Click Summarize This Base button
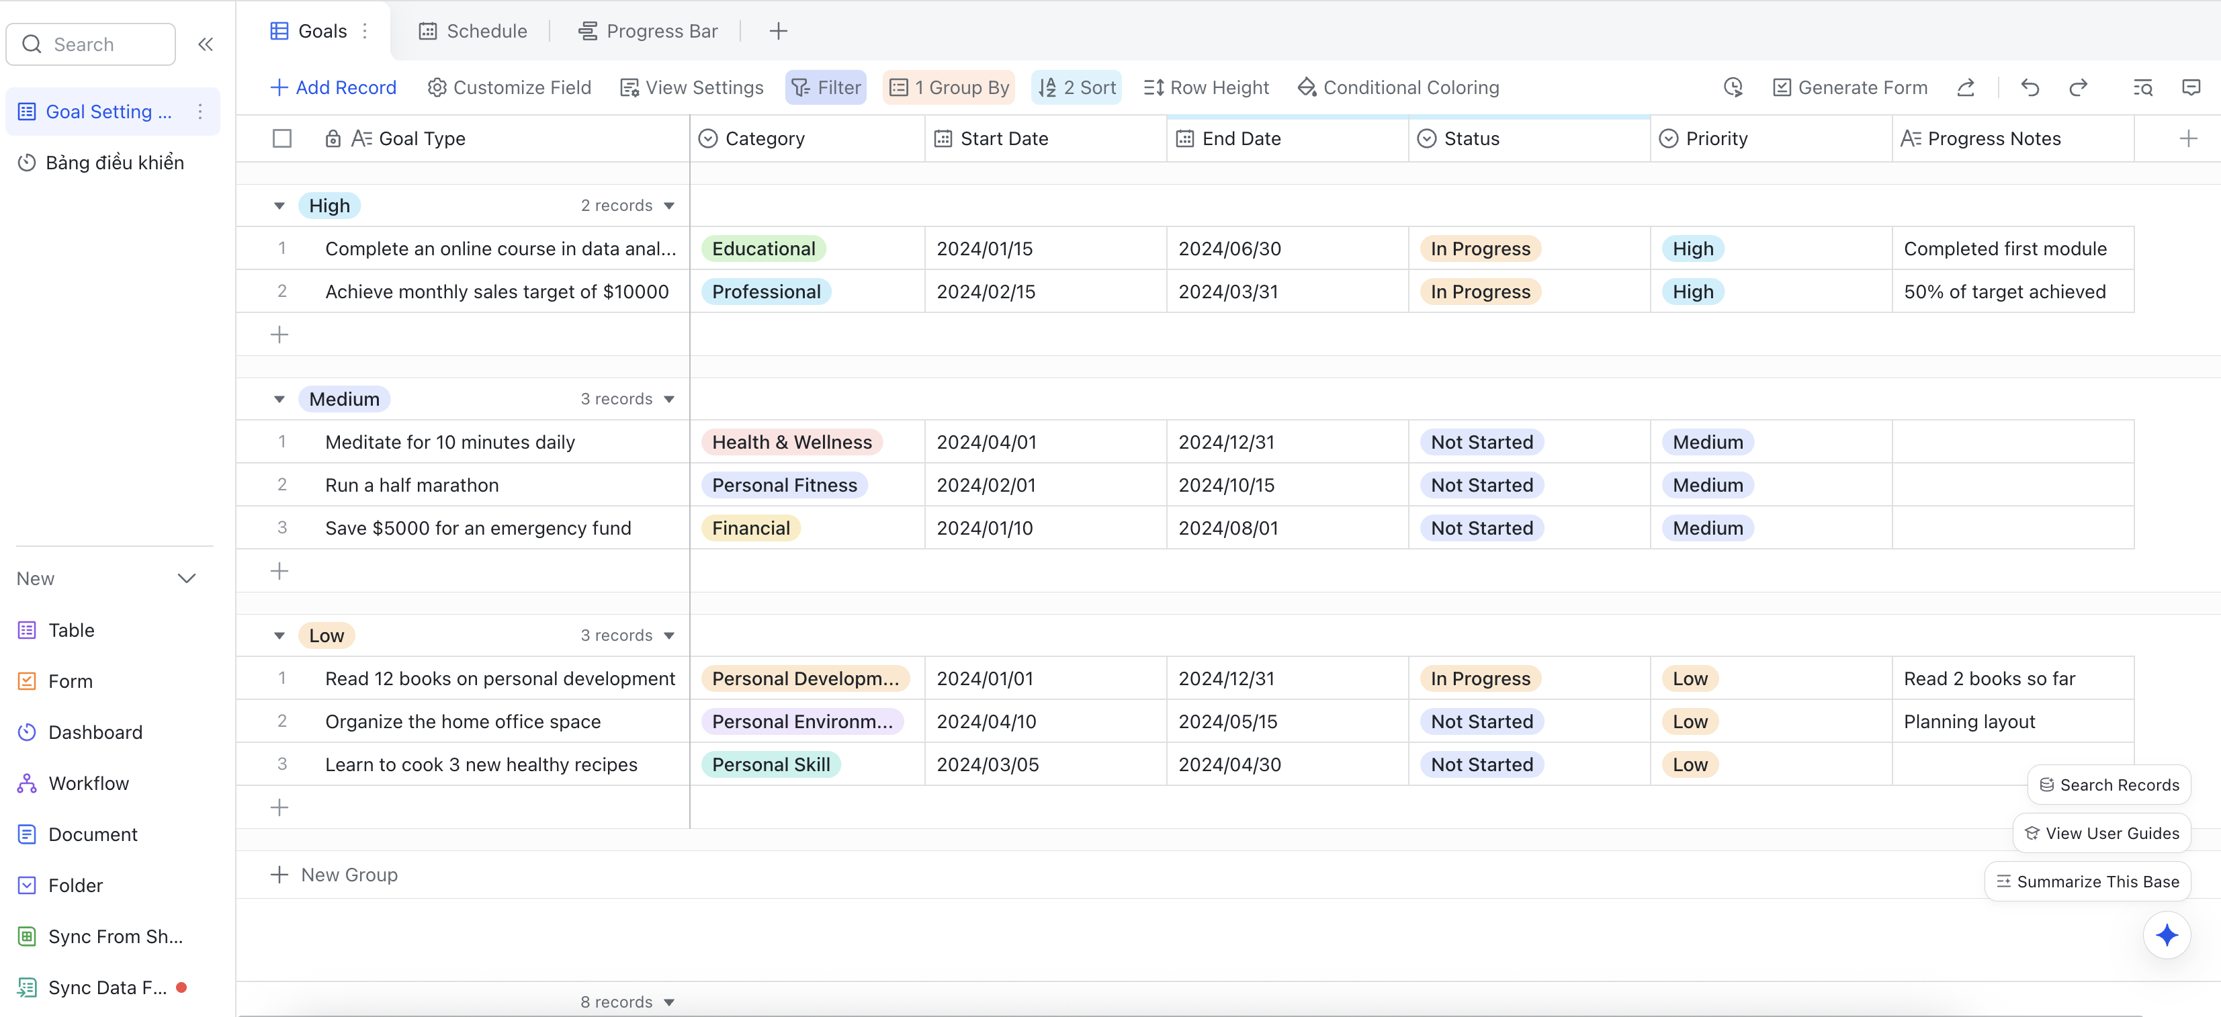The image size is (2221, 1017). click(x=2087, y=881)
